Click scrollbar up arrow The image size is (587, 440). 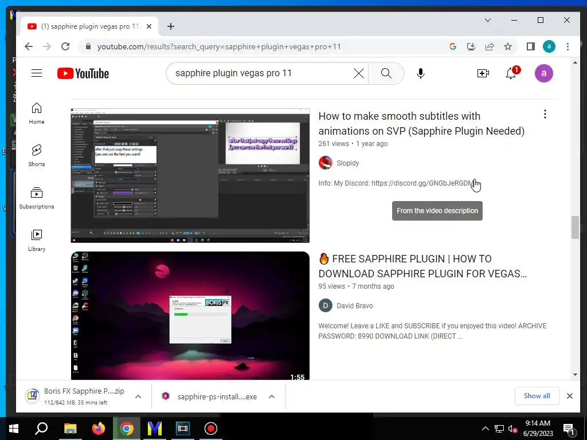575,62
